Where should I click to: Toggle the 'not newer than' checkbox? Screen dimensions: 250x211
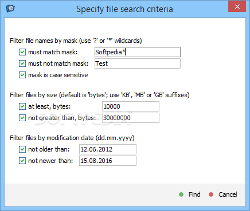[x=22, y=161]
